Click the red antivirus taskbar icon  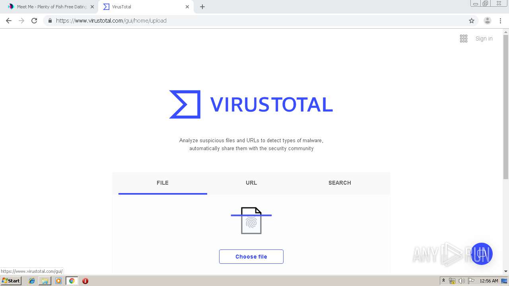pyautogui.click(x=85, y=281)
